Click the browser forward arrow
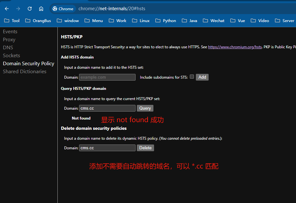 click(x=18, y=9)
